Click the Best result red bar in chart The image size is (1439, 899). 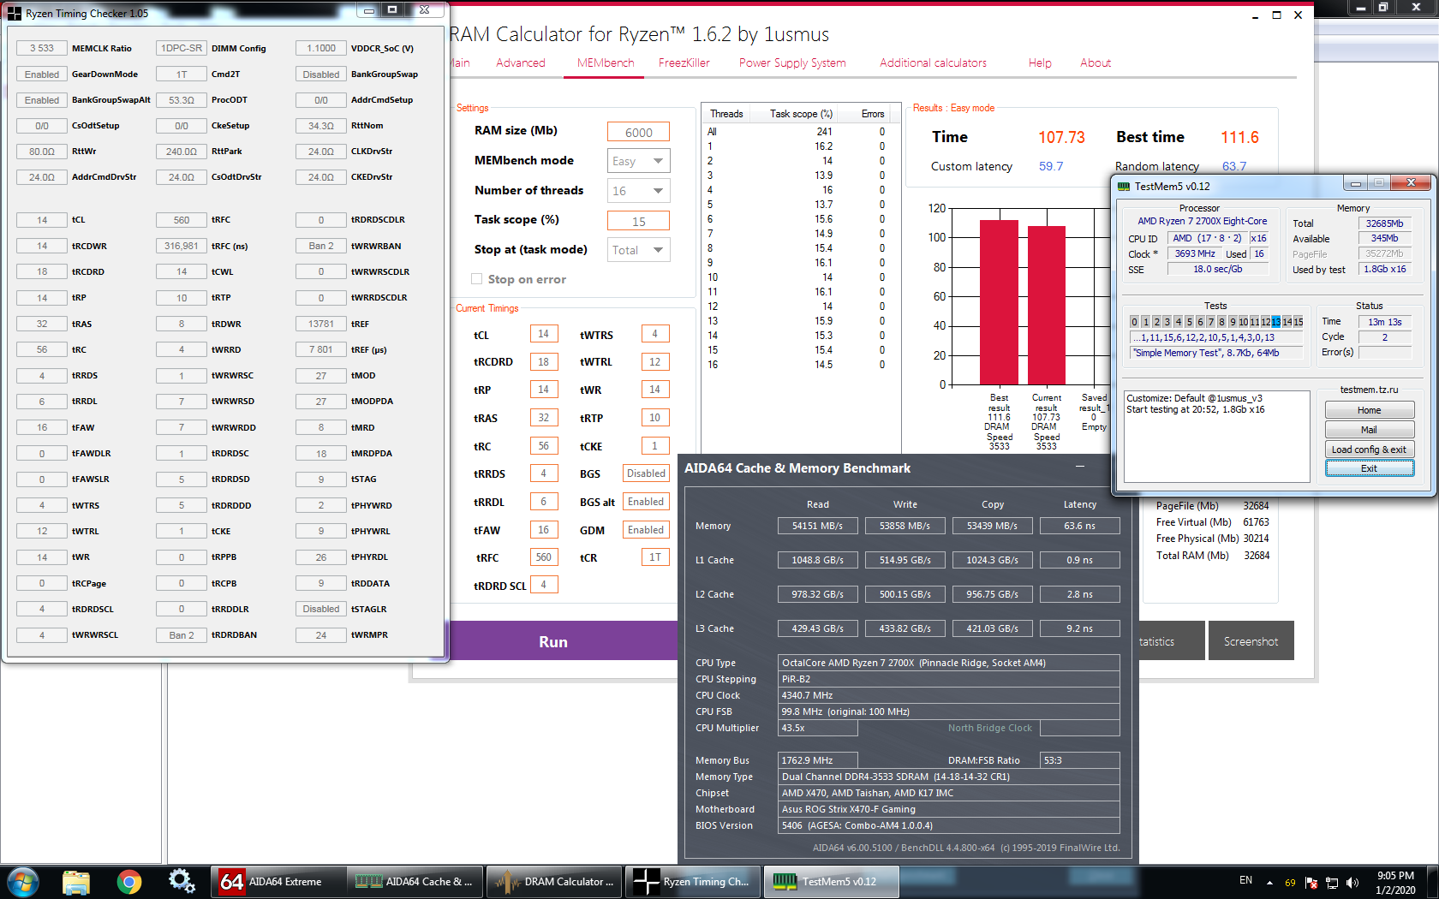click(999, 302)
